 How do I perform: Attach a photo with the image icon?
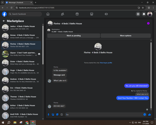[53, 115]
